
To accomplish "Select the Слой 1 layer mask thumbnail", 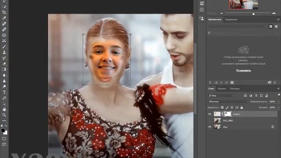I will click(x=227, y=114).
